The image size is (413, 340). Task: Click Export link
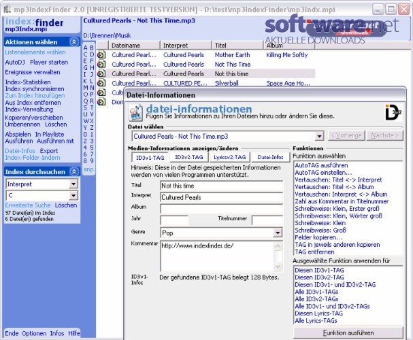[49, 151]
